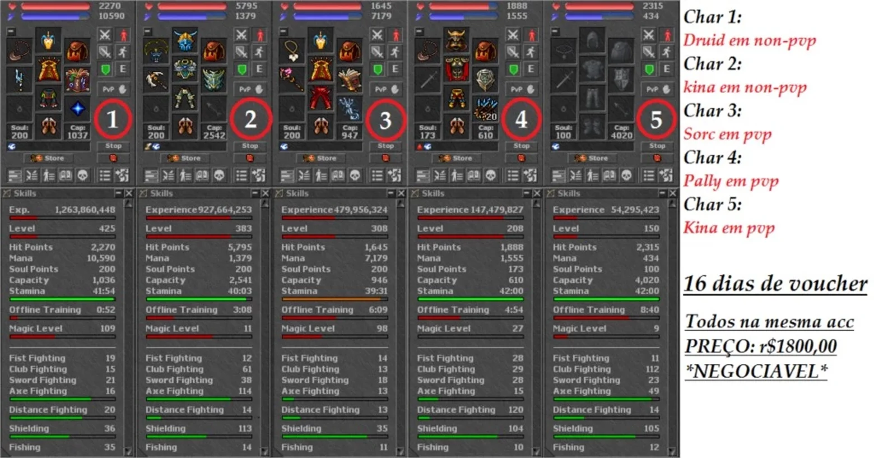Click scroll-down arrow in Level 425 Skills window
The width and height of the screenshot is (874, 458).
click(x=128, y=450)
